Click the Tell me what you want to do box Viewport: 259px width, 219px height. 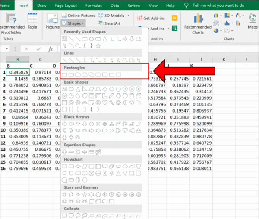(x=218, y=6)
